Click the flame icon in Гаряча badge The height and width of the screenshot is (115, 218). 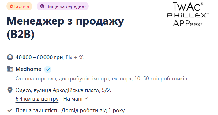pyautogui.click(x=12, y=6)
